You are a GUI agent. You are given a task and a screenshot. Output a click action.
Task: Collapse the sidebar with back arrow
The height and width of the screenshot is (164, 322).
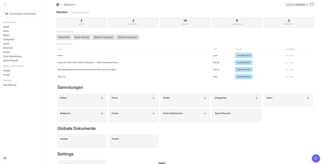[x=5, y=5]
